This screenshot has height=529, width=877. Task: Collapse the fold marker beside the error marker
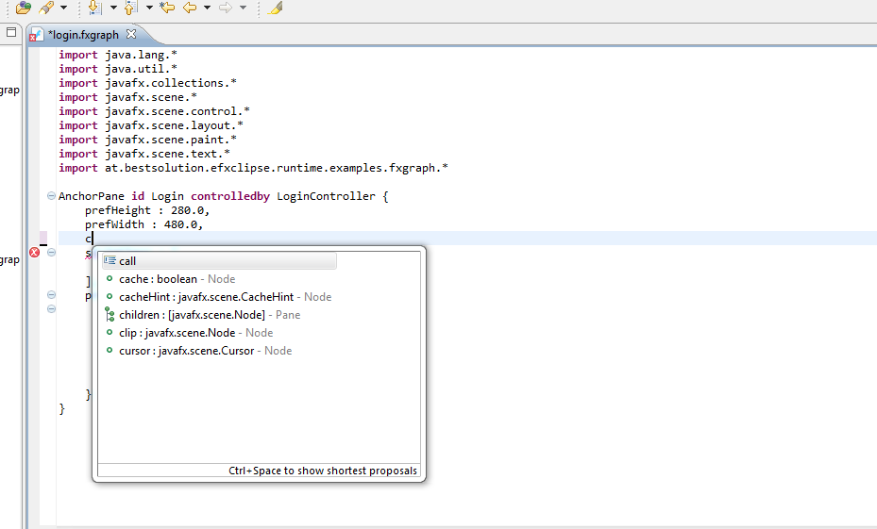point(51,253)
